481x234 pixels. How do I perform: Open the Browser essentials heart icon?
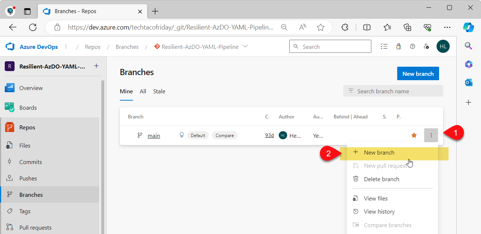click(427, 27)
